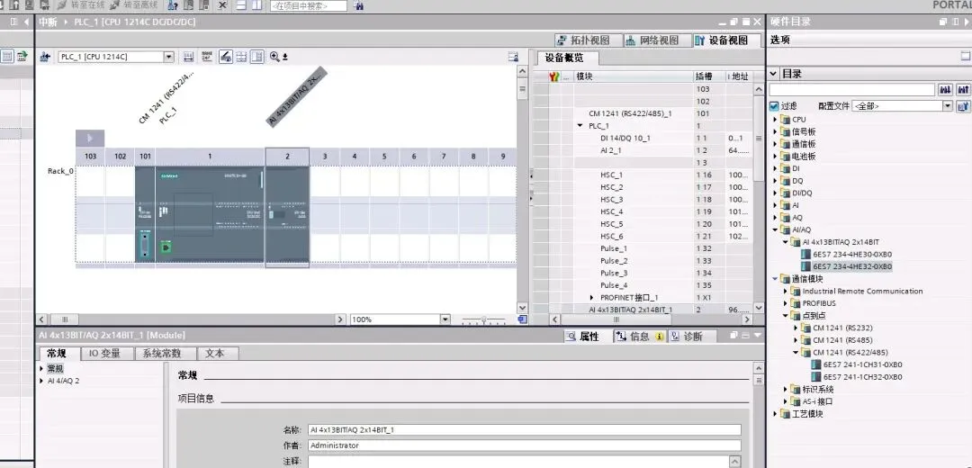
Task: Click the profile settings icon beside 全部 dropdown
Action: (963, 106)
